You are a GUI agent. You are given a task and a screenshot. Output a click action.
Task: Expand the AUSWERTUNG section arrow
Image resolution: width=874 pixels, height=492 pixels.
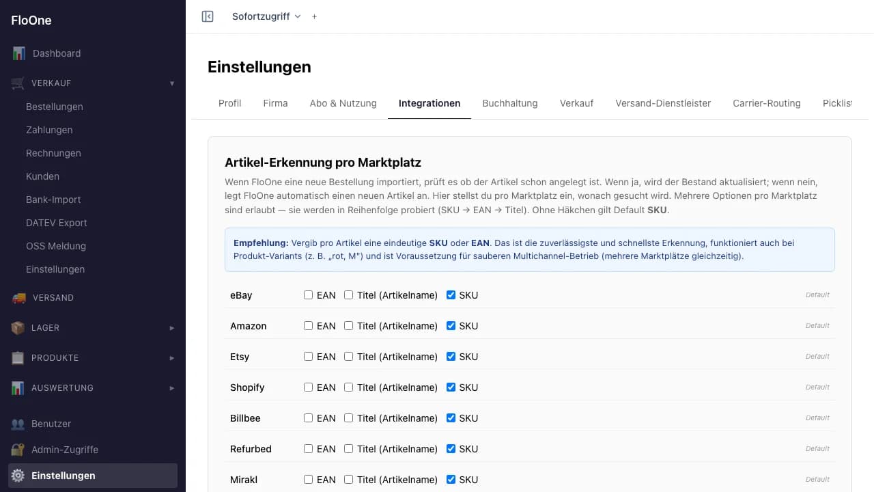[x=172, y=388]
